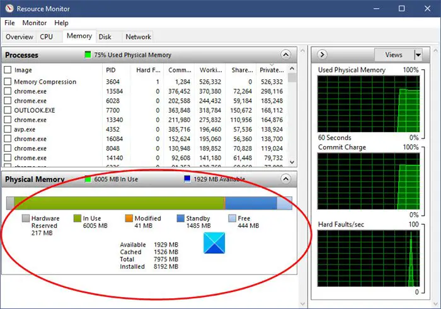Switch to the CPU tab

pos(47,37)
